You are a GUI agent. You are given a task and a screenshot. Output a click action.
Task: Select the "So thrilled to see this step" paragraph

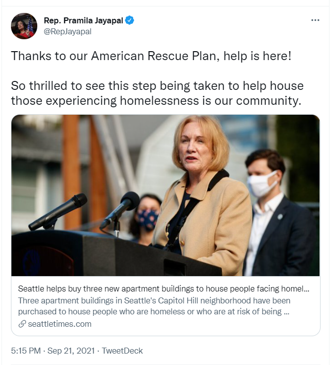pyautogui.click(x=157, y=93)
